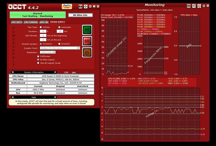The width and height of the screenshot is (216, 146).
Task: Click the move window icon in the OCCT title bar
Action: tap(86, 7)
